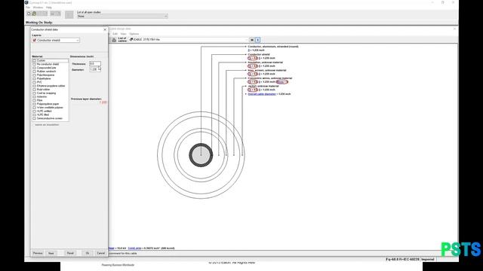Image resolution: width=483 pixels, height=271 pixels.
Task: Expand the List of all open studies dropdown
Action: [122, 17]
